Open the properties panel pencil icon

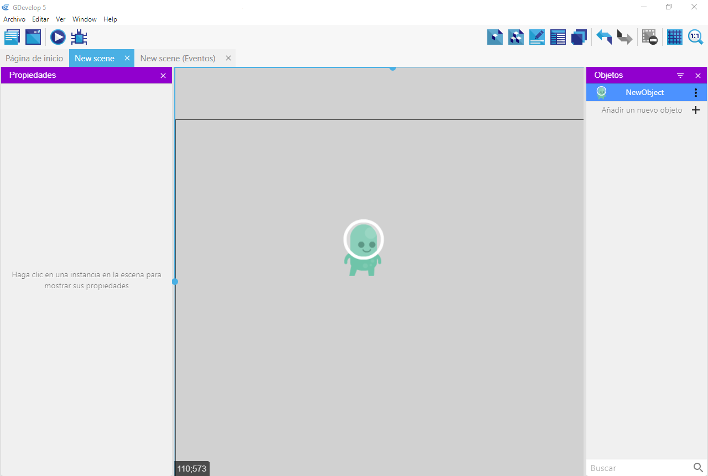tap(537, 37)
